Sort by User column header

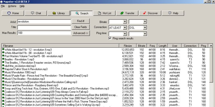(175, 46)
